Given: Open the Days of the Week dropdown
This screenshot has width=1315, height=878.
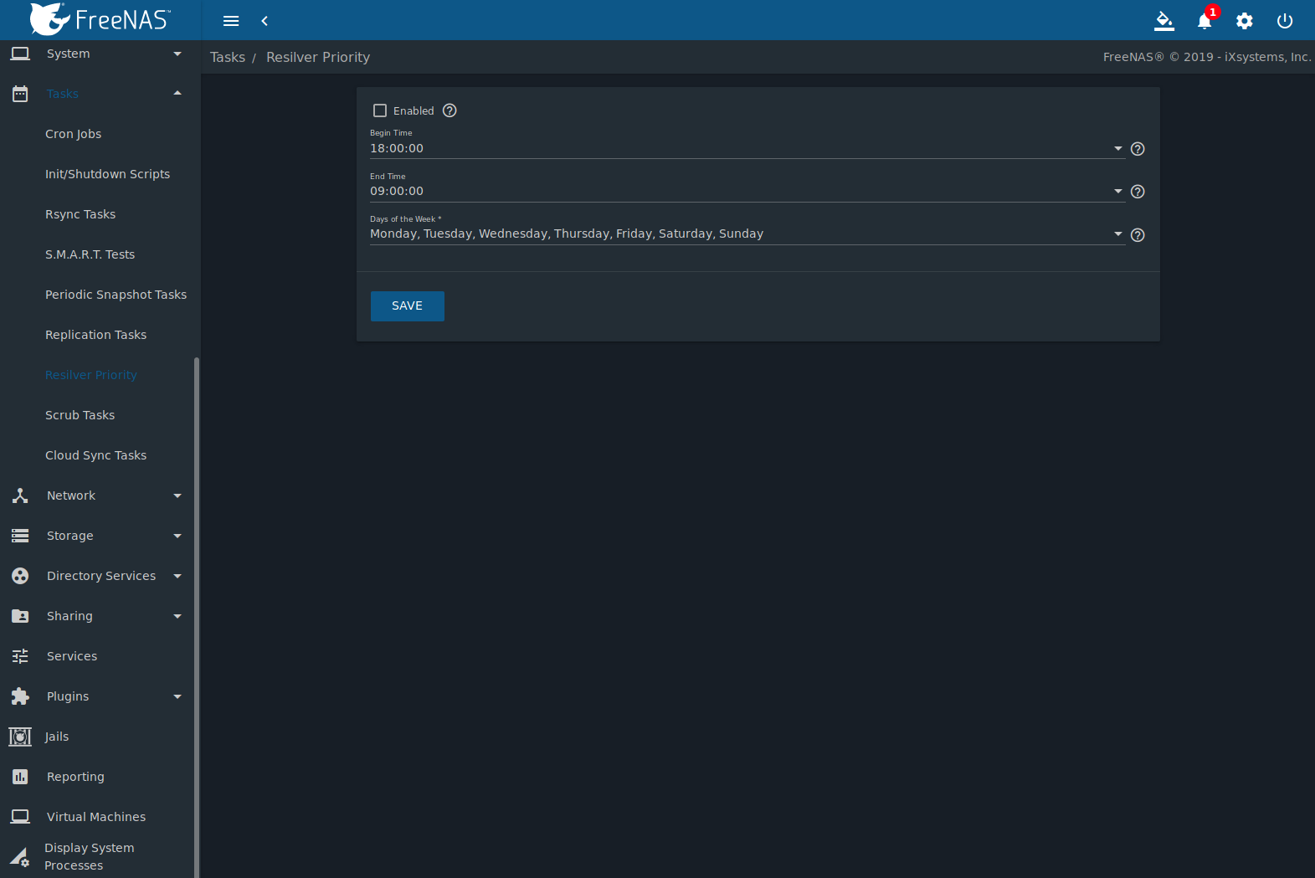Looking at the screenshot, I should (1117, 234).
